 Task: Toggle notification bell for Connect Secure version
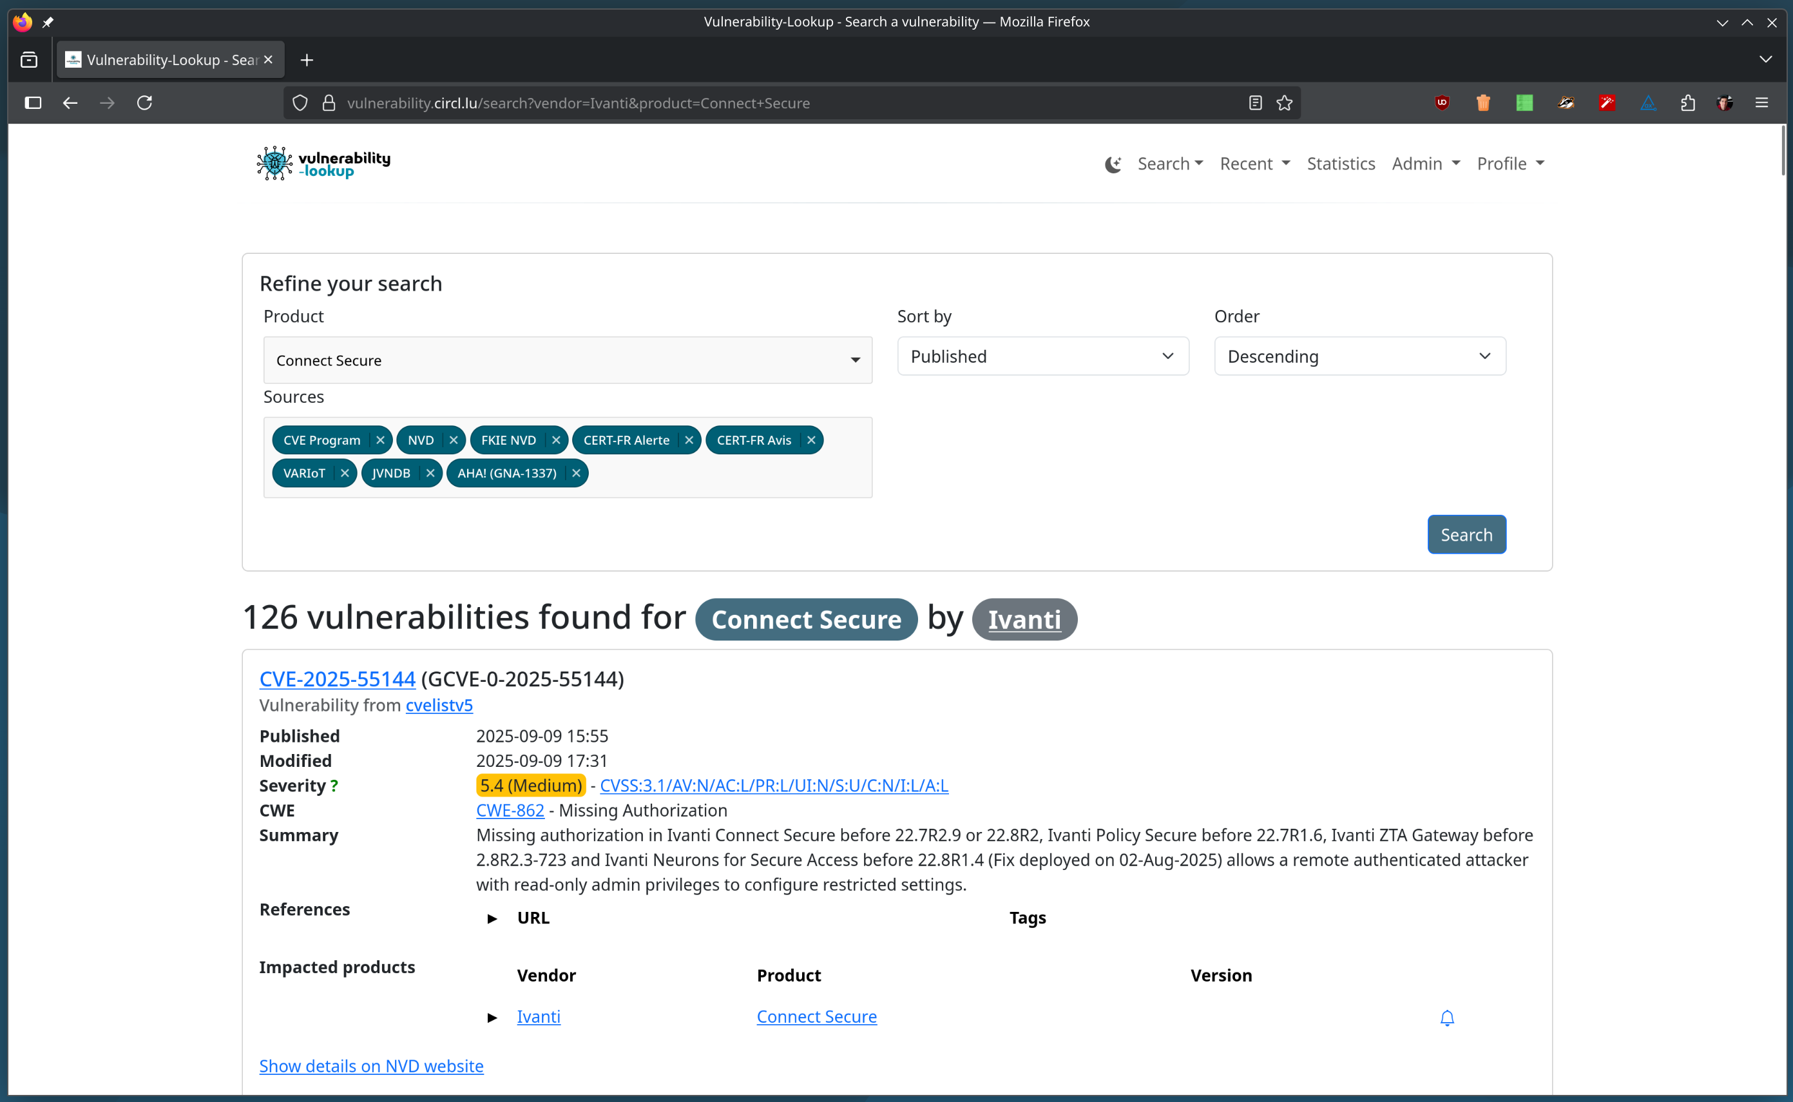1446,1018
